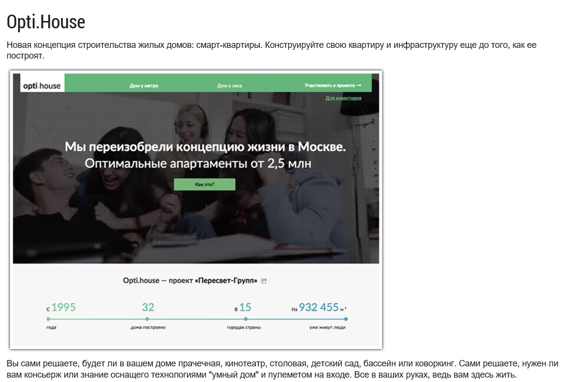The width and height of the screenshot is (563, 382).
Task: Open the "Дом у леса" menu item
Action: (229, 86)
